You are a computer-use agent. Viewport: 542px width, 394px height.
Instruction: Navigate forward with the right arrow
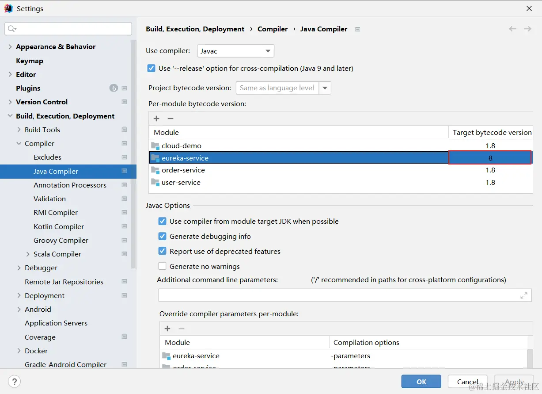pos(527,29)
